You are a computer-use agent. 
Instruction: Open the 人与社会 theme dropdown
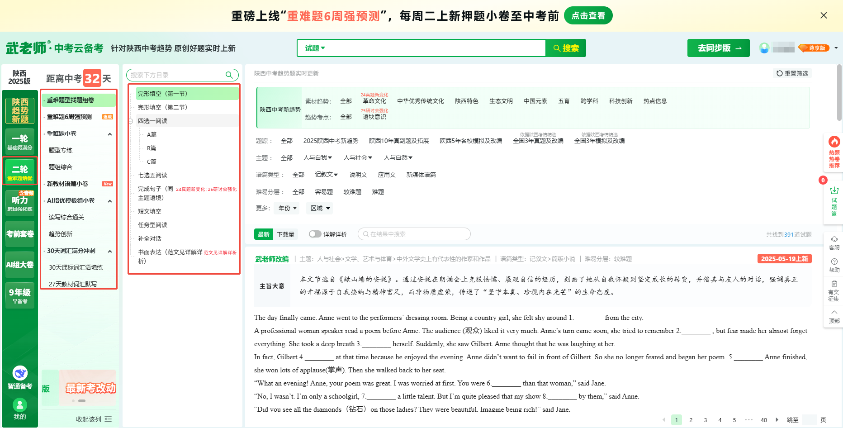click(x=358, y=157)
